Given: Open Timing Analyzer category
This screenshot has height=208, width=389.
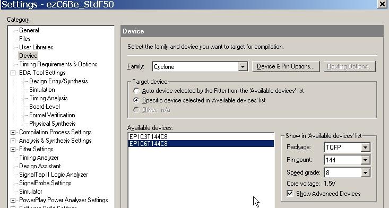Looking at the screenshot, I should [39, 158].
